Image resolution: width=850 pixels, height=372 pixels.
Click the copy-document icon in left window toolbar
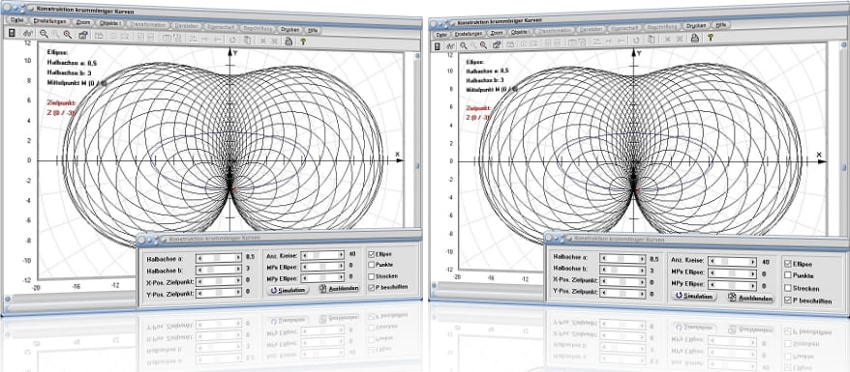[x=247, y=40]
